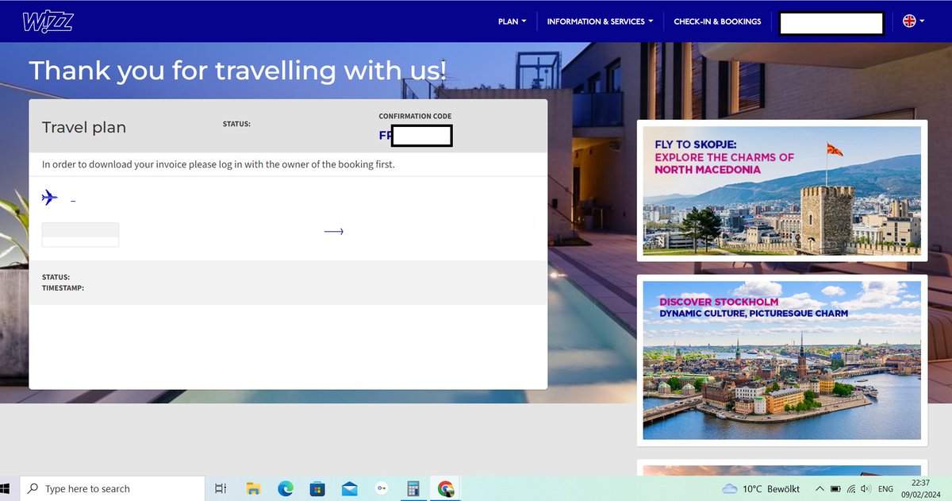Click the invoice download login notice text
This screenshot has width=952, height=501.
[x=218, y=165]
